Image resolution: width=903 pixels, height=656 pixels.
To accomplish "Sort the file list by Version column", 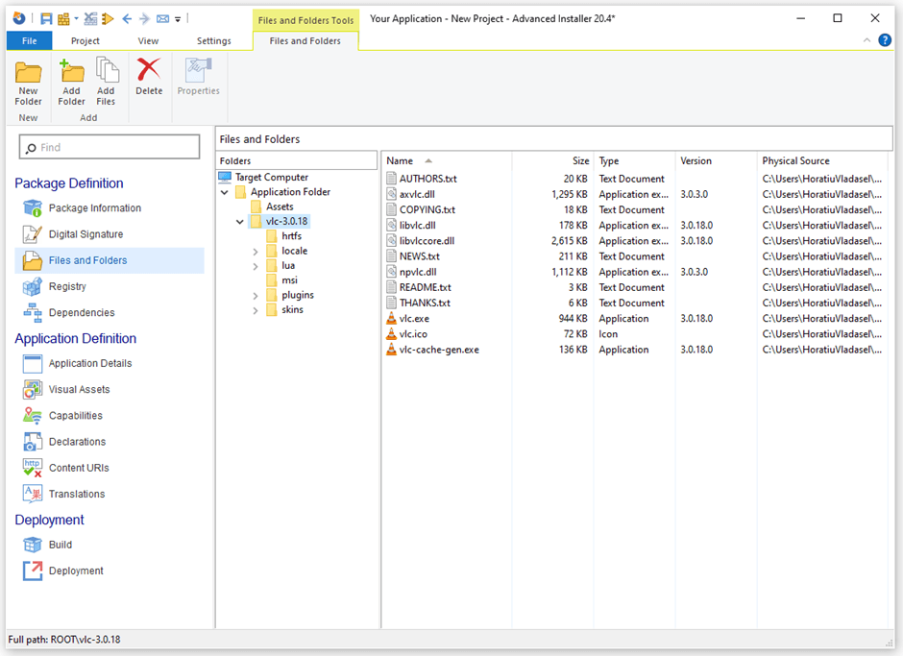I will pyautogui.click(x=716, y=161).
